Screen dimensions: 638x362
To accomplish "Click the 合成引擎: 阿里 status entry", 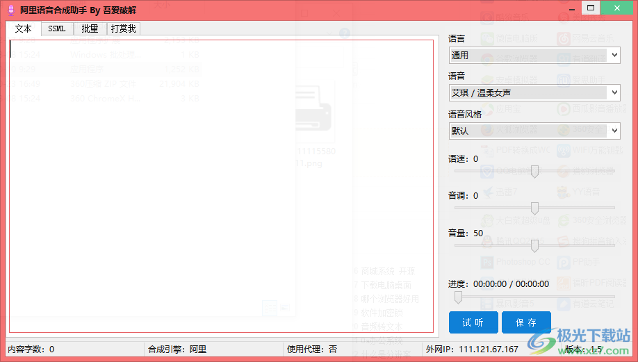I will click(177, 349).
